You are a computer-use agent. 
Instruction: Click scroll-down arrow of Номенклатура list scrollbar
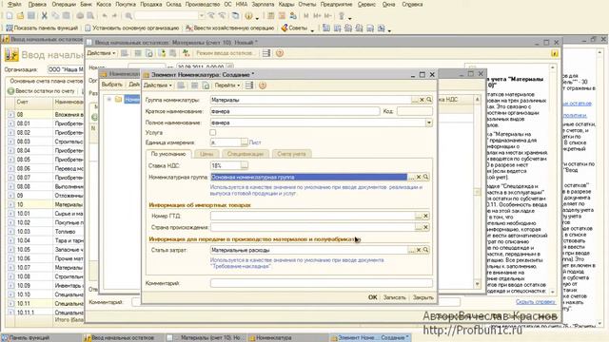[x=478, y=284]
